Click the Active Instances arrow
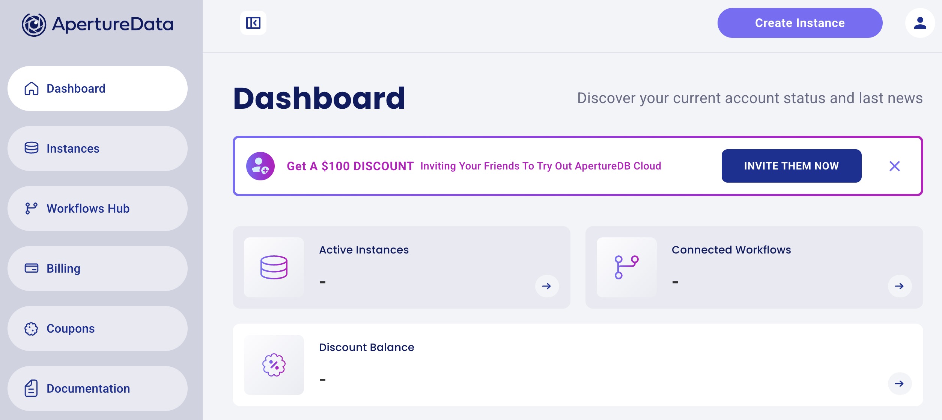This screenshot has width=942, height=420. (x=547, y=286)
